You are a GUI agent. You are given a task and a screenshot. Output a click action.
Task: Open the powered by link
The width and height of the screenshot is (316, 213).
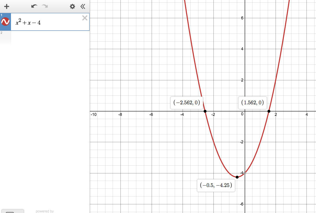45,211
